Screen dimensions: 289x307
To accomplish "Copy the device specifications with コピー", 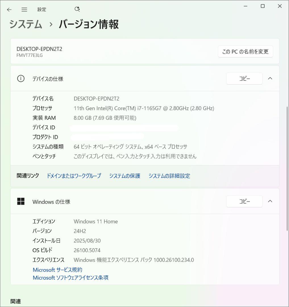I will pos(244,78).
